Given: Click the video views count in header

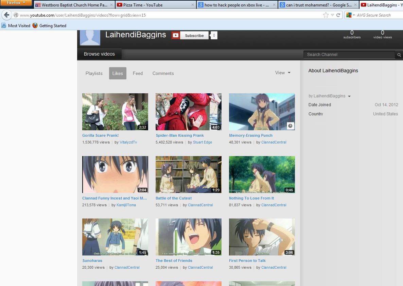Looking at the screenshot, I should click(x=382, y=34).
